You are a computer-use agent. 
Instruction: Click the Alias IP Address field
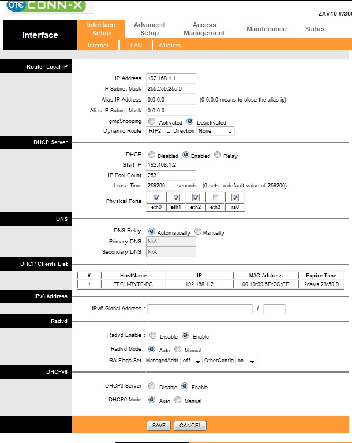tap(171, 100)
